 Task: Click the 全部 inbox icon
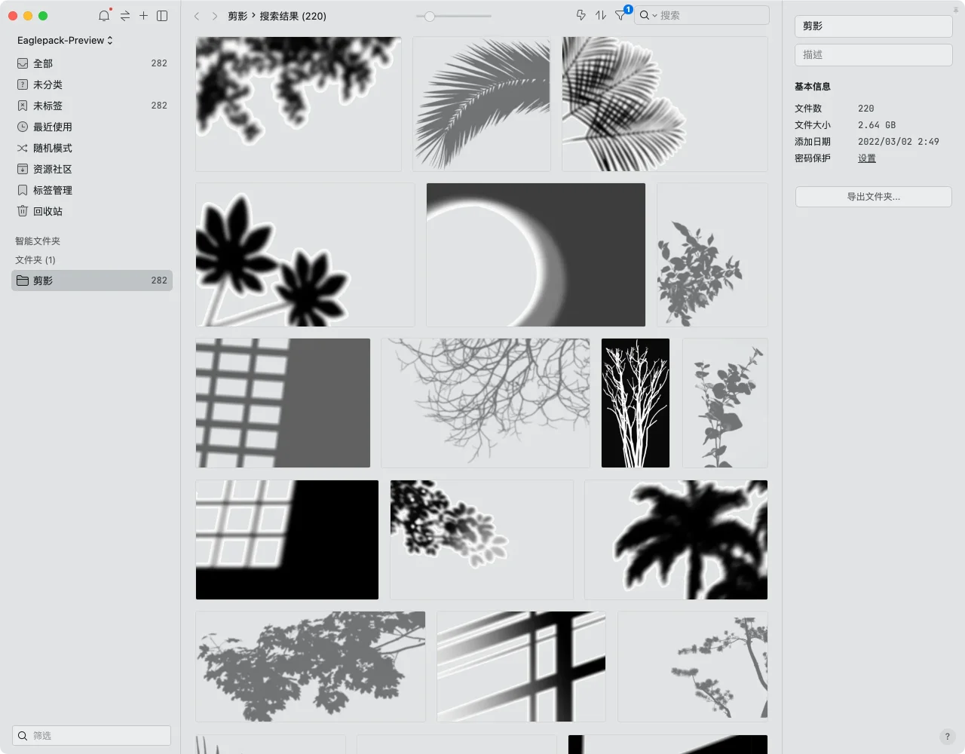pos(23,63)
